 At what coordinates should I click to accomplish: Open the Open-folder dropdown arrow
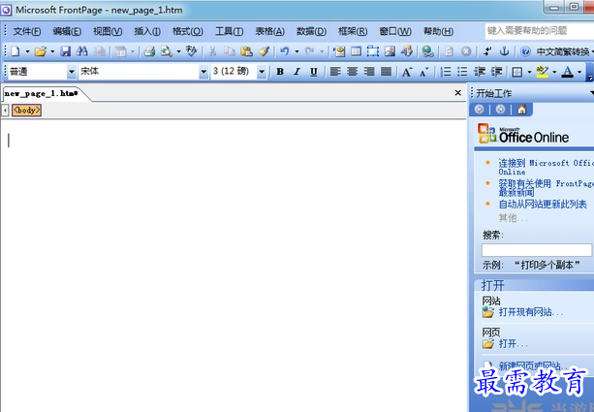coord(52,51)
